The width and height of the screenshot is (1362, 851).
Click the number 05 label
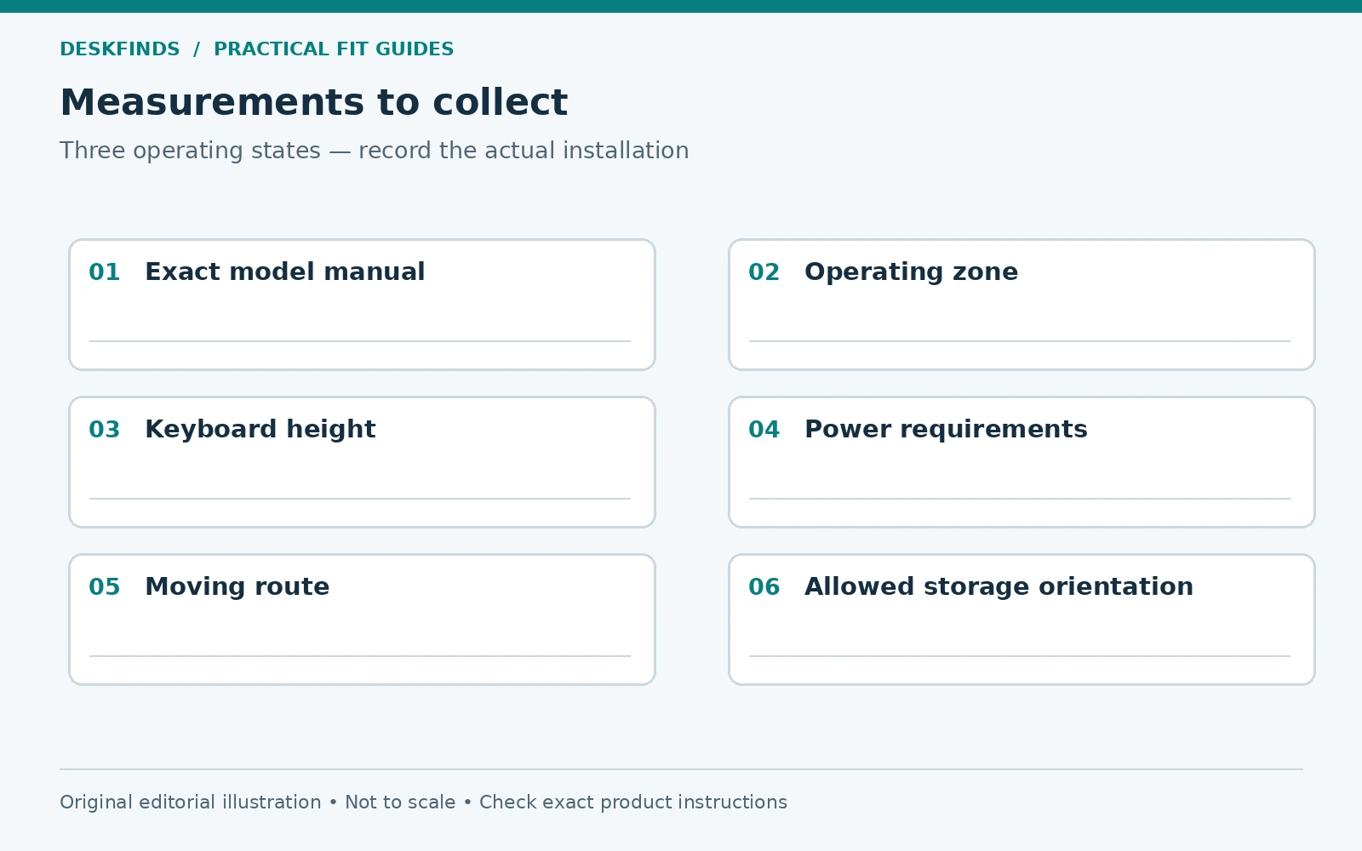[x=105, y=587]
